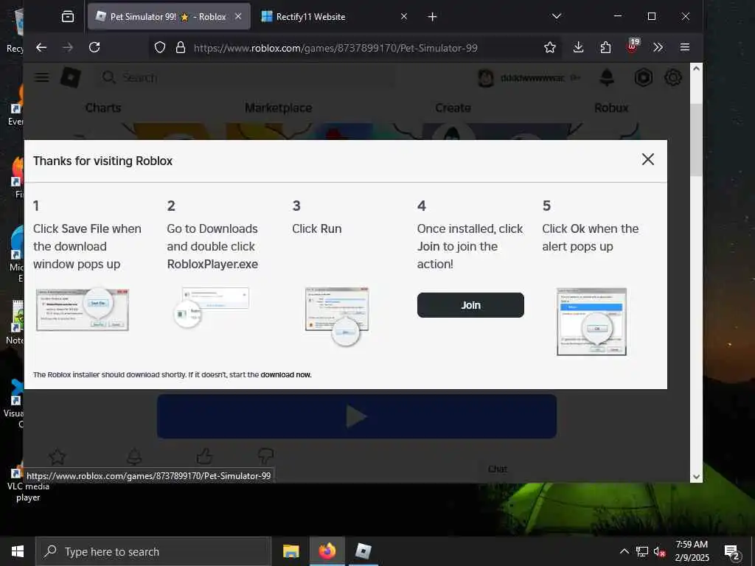This screenshot has width=755, height=566.
Task: Bookmark this page with the star icon
Action: pos(550,47)
